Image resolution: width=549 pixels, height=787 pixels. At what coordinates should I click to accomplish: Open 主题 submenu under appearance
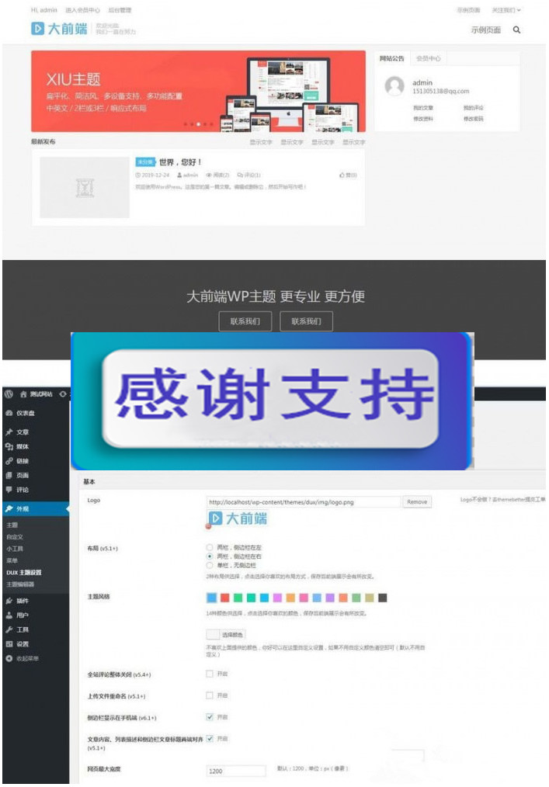coord(12,525)
